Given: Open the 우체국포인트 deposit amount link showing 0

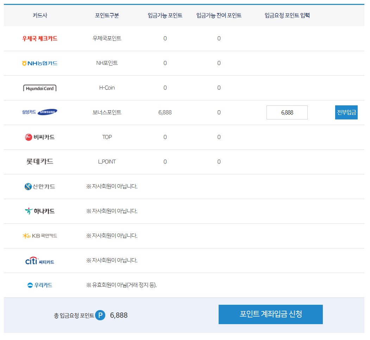Looking at the screenshot, I should 165,38.
